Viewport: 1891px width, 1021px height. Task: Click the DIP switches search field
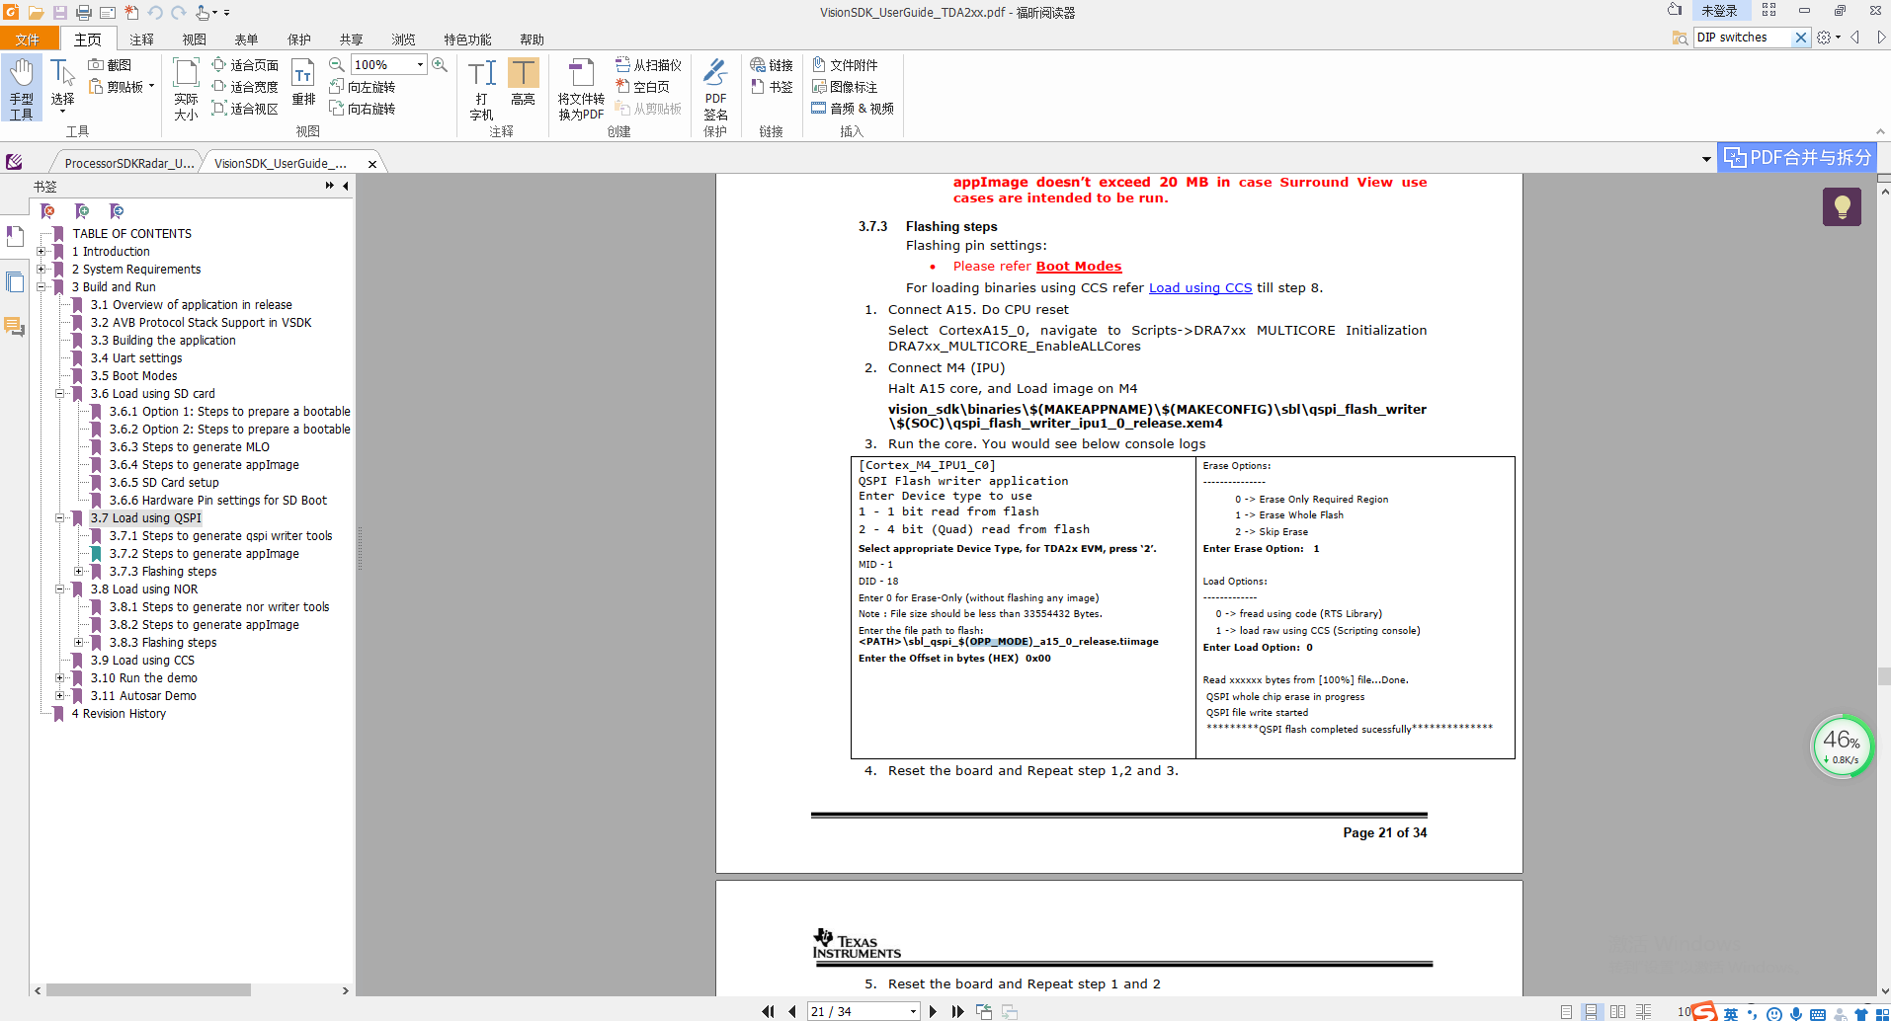[x=1741, y=38]
